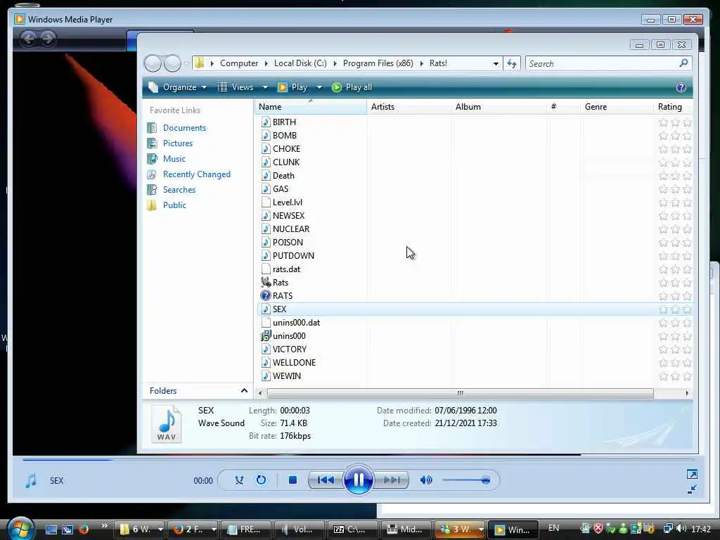Click the Show desktop Quick Launch icon
This screenshot has height=540, width=720.
(51, 529)
